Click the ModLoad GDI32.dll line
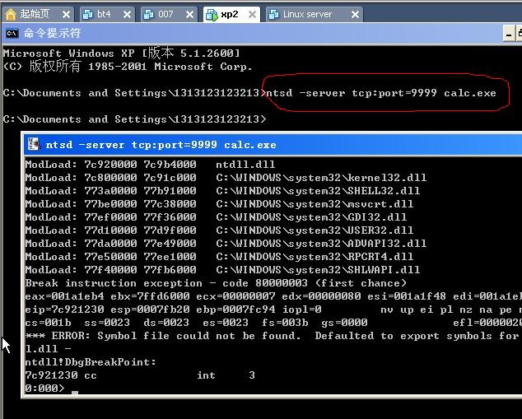The image size is (522, 419). pos(216,217)
